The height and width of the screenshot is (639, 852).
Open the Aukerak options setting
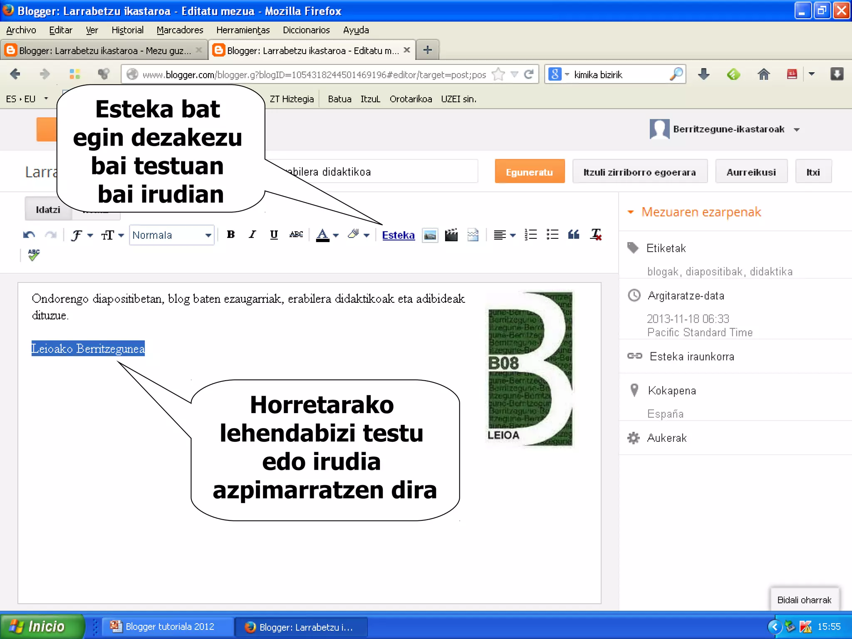666,438
